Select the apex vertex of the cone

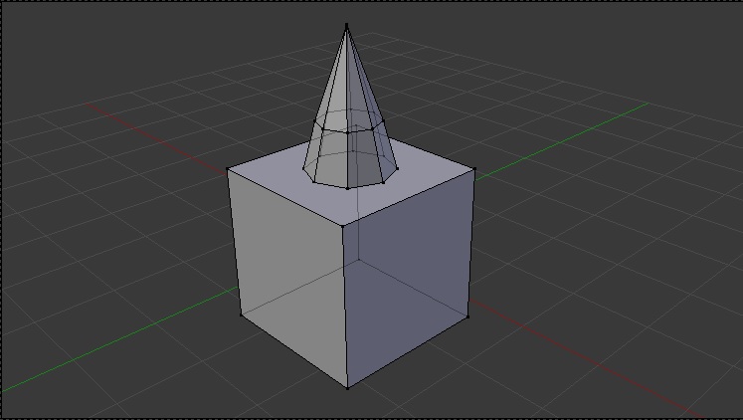click(346, 25)
